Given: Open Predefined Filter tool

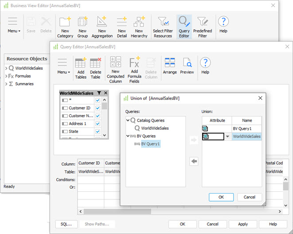Looking at the screenshot, I should (x=203, y=27).
